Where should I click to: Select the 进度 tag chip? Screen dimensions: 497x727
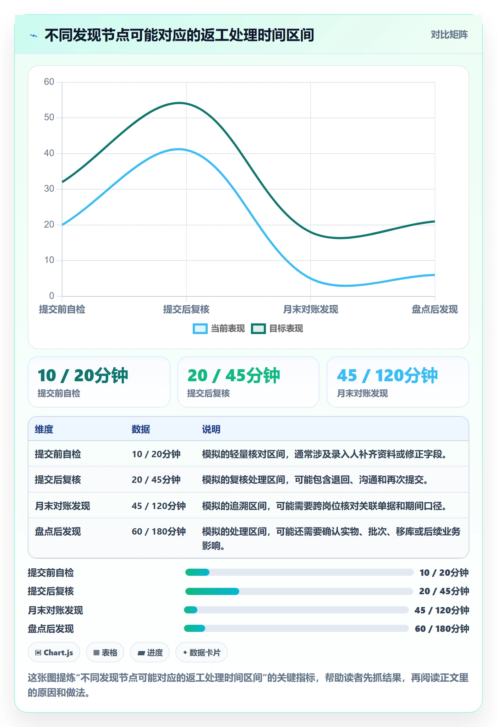150,652
